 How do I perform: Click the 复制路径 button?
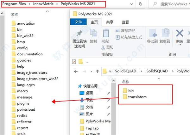coord(125,31)
